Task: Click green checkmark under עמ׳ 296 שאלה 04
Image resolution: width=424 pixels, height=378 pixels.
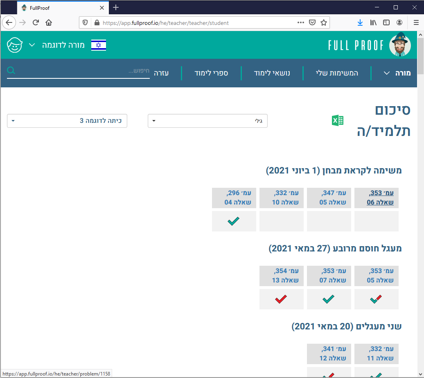Action: pyautogui.click(x=234, y=221)
